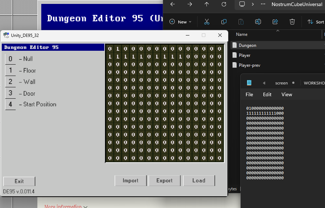The width and height of the screenshot is (325, 208).
Task: Click the Name column header
Action: [242, 34]
